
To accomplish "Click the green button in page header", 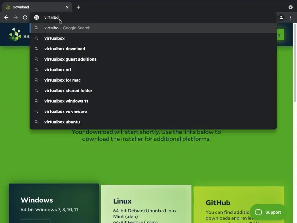I will click(280, 35).
